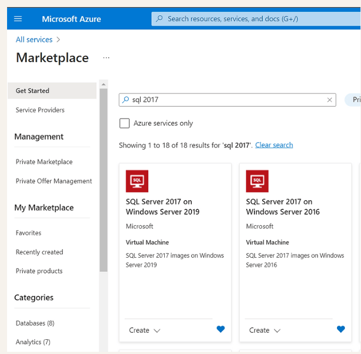Open Private Marketplace in sidebar
This screenshot has height=354, width=361.
pos(44,162)
